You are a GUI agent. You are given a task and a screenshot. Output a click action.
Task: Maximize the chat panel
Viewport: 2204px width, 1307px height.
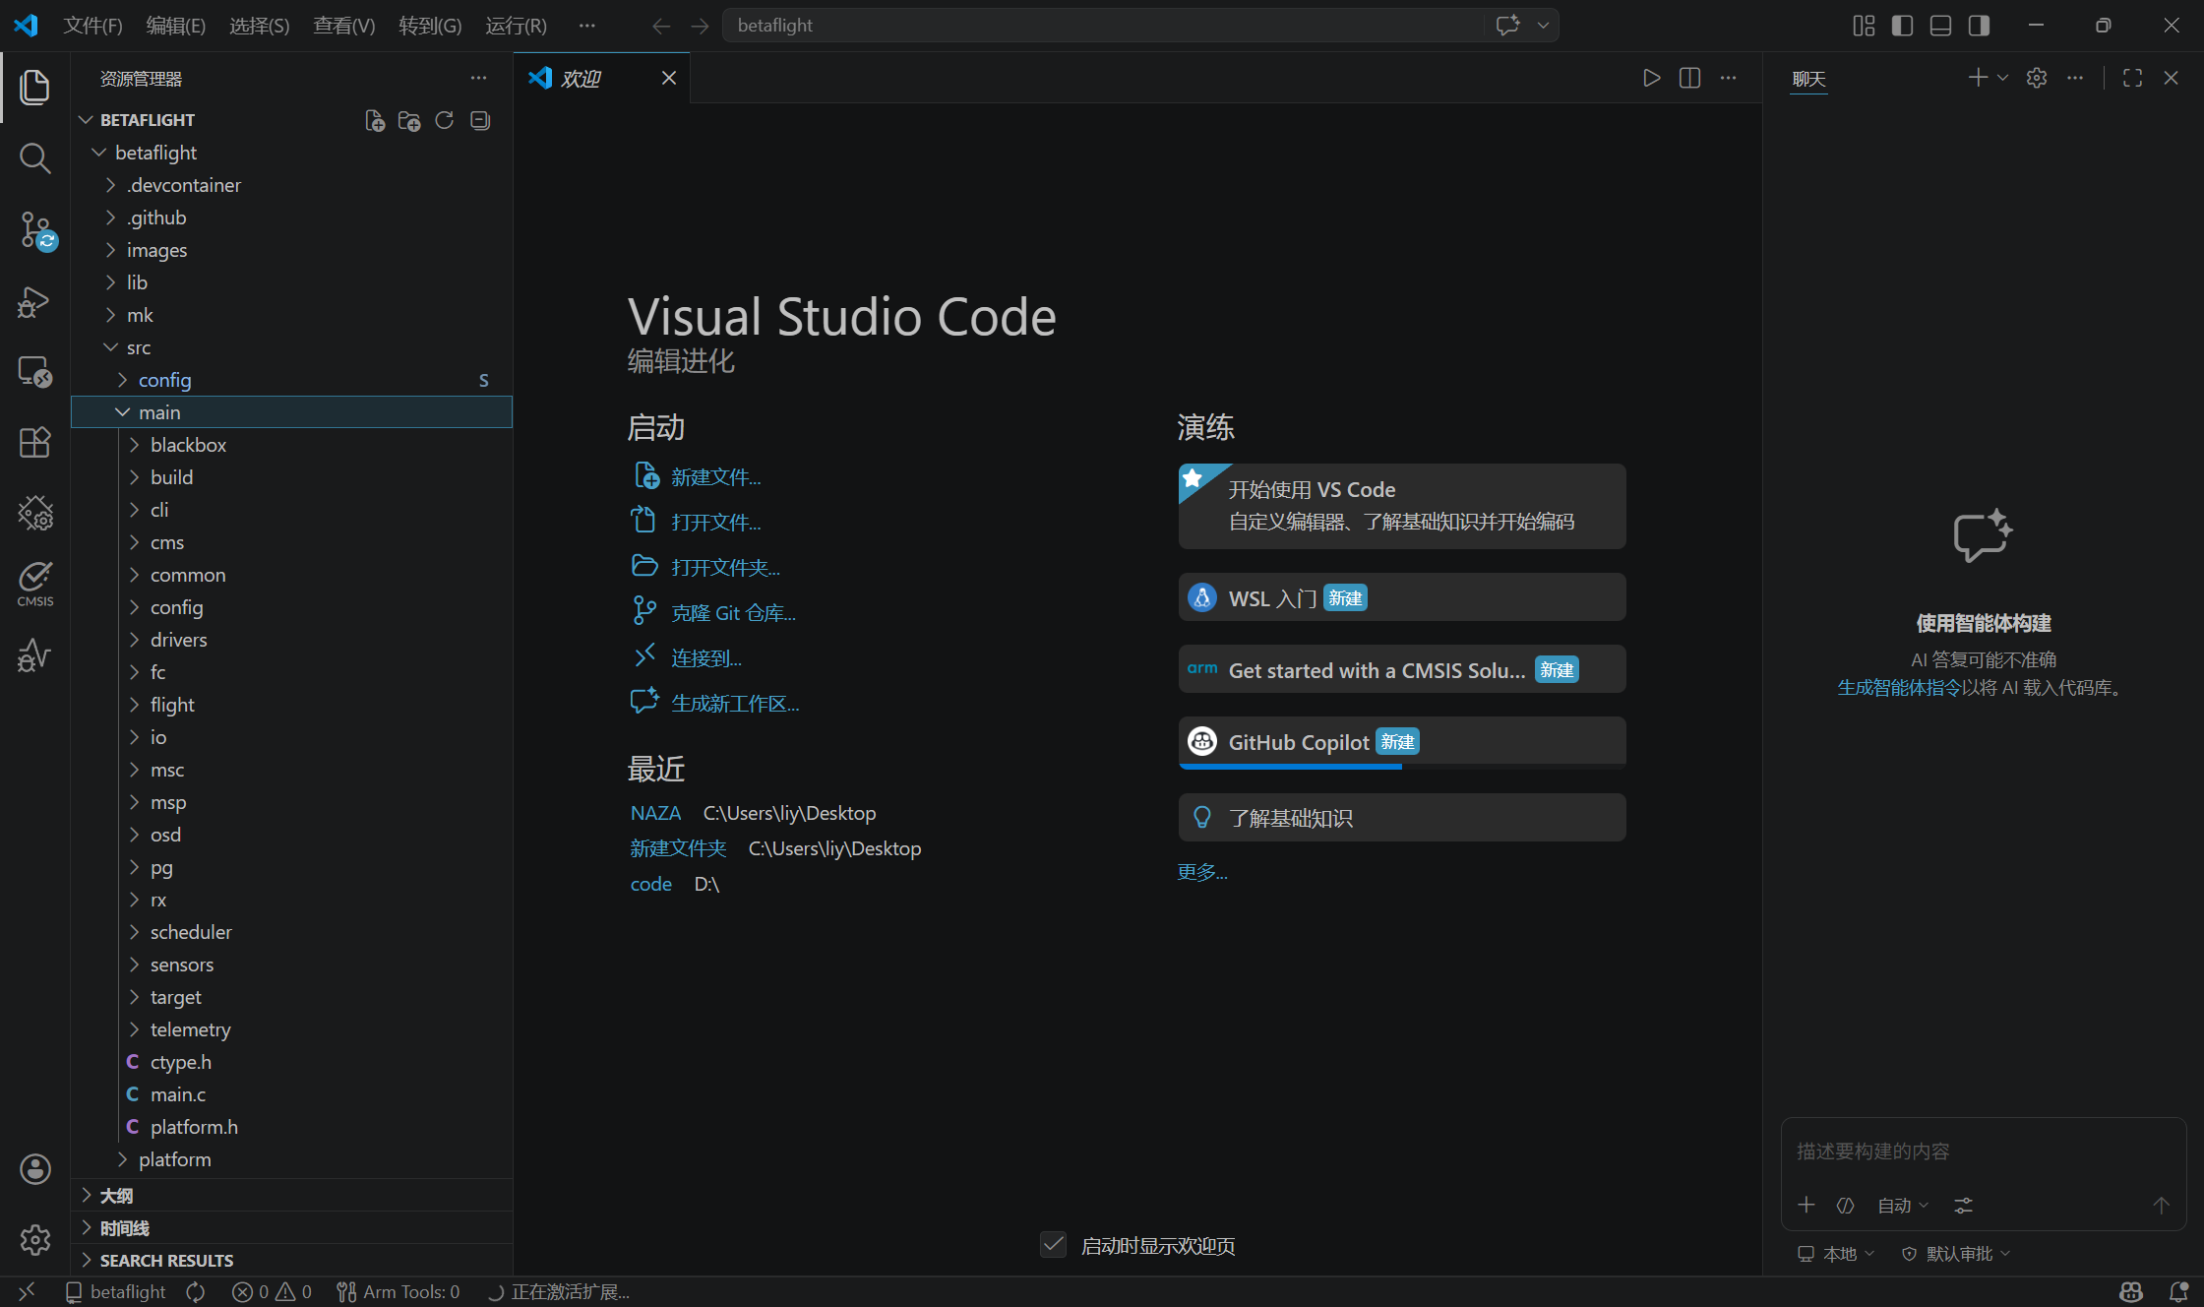(x=2133, y=78)
